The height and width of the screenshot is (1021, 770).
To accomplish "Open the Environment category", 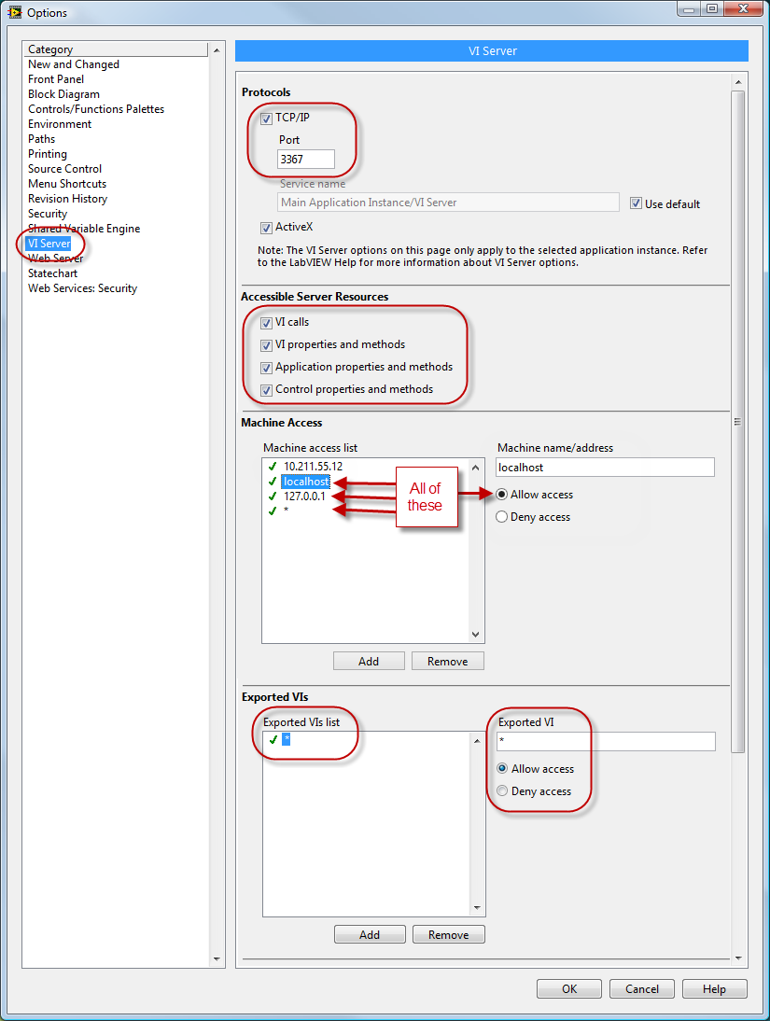I will click(60, 124).
